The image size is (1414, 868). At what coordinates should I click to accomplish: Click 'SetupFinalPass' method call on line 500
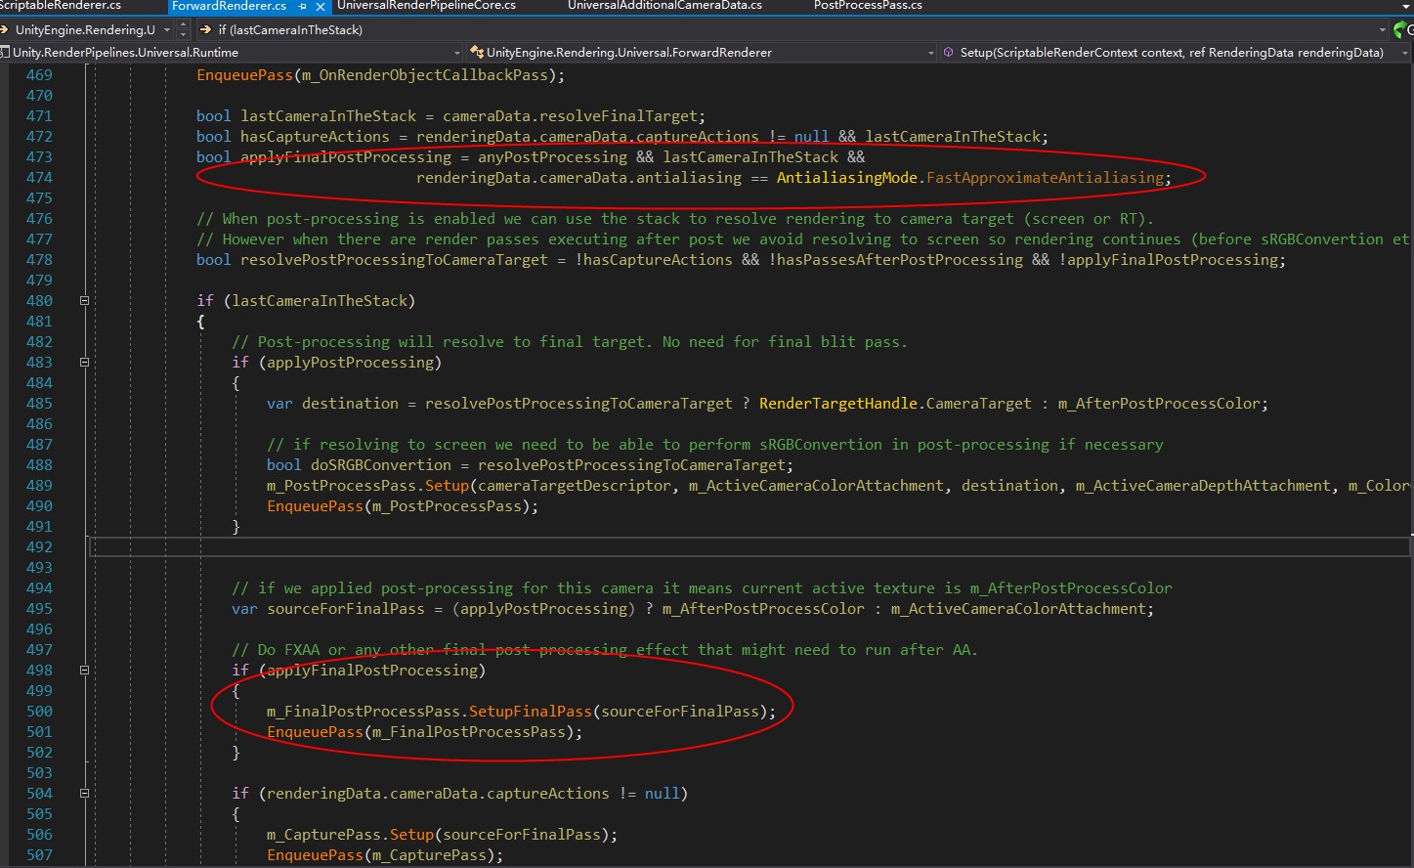pos(531,712)
